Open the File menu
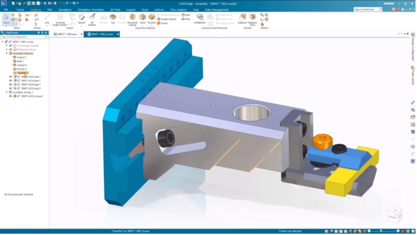Screen dimensions: 417x235 [6, 10]
